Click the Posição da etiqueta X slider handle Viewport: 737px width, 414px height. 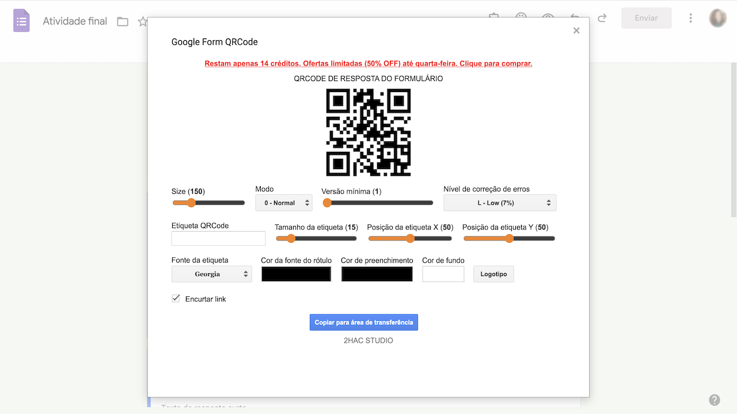tap(410, 239)
